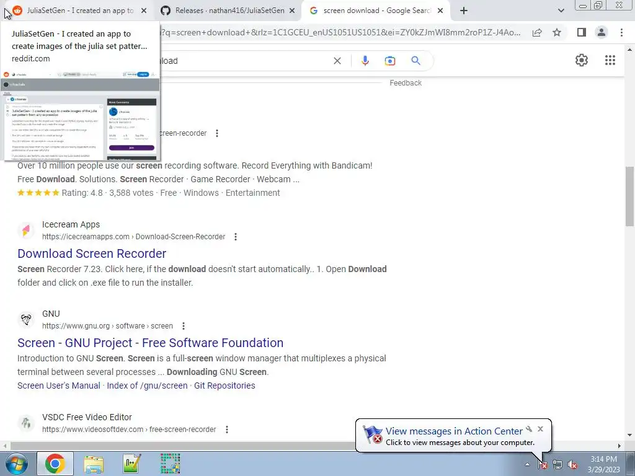Open notification balloon wrench settings
The image size is (635, 476).
click(x=529, y=429)
